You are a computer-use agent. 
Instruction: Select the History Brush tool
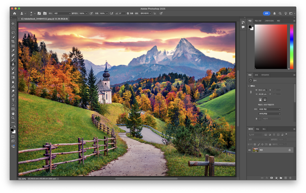click(13, 68)
